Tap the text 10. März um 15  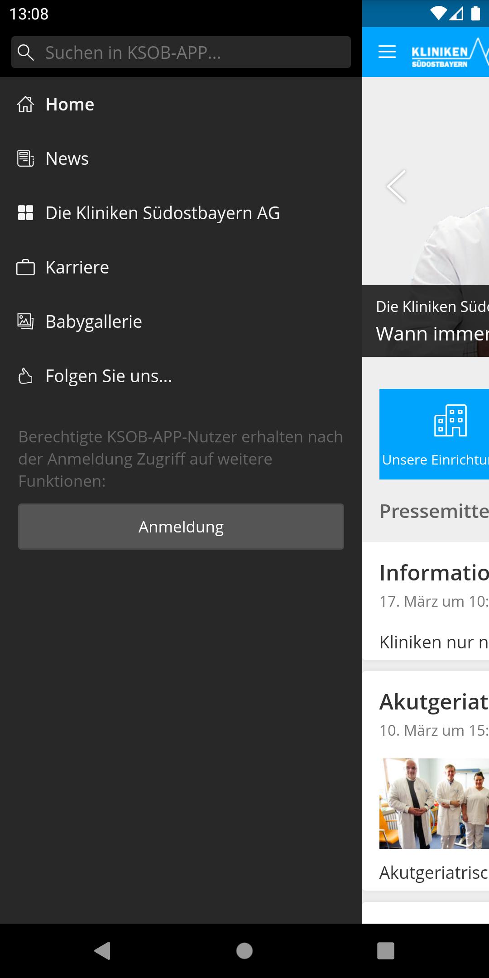(x=434, y=730)
